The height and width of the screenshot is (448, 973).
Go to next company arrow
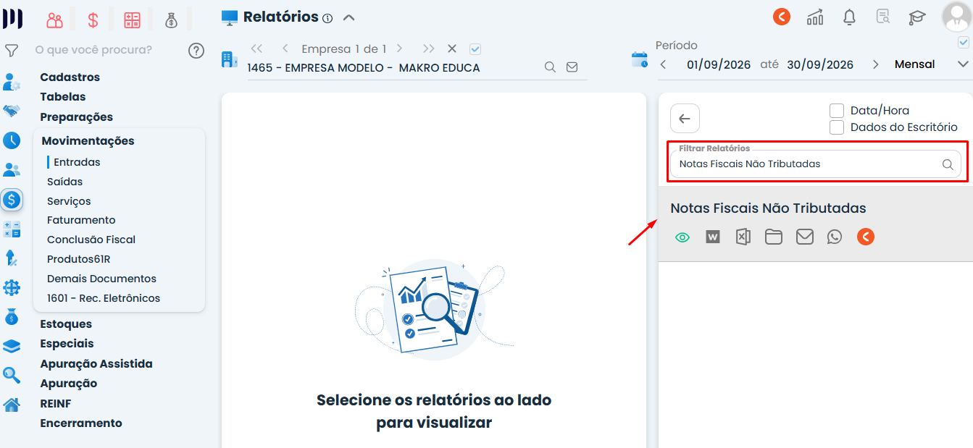pos(399,48)
